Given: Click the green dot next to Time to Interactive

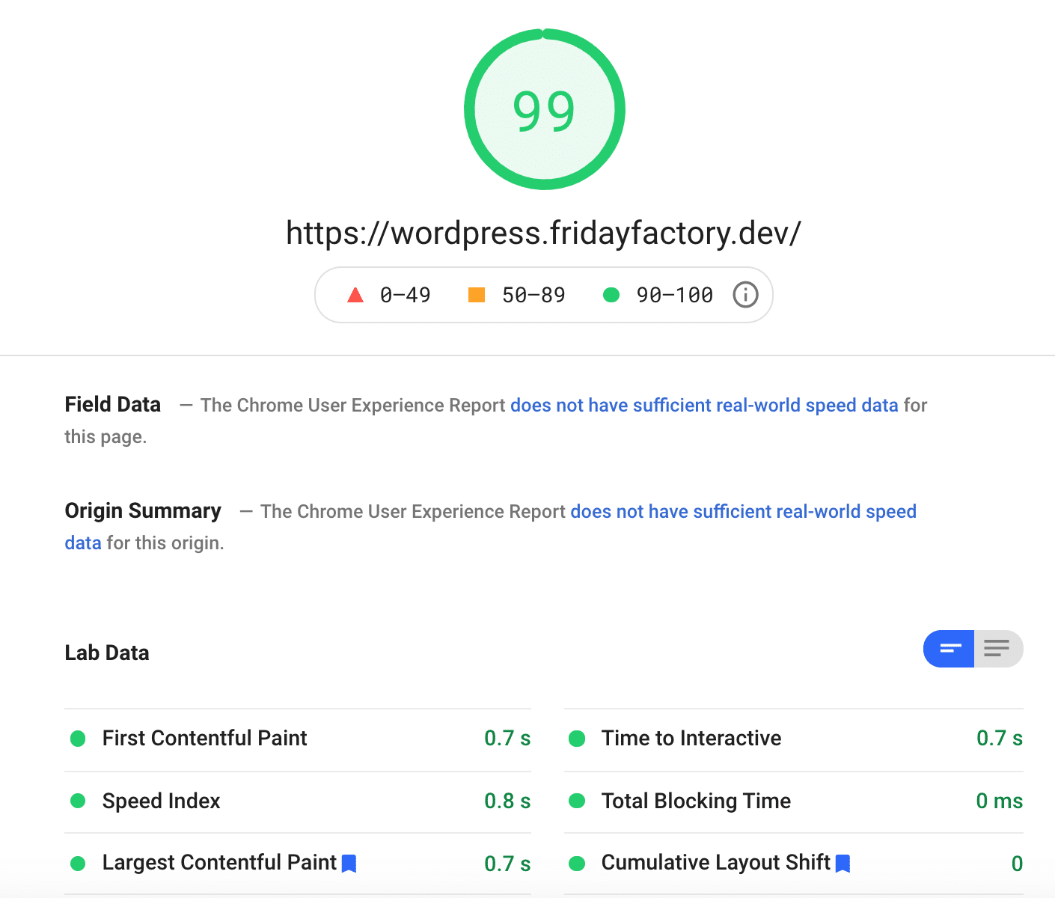Looking at the screenshot, I should pos(577,739).
